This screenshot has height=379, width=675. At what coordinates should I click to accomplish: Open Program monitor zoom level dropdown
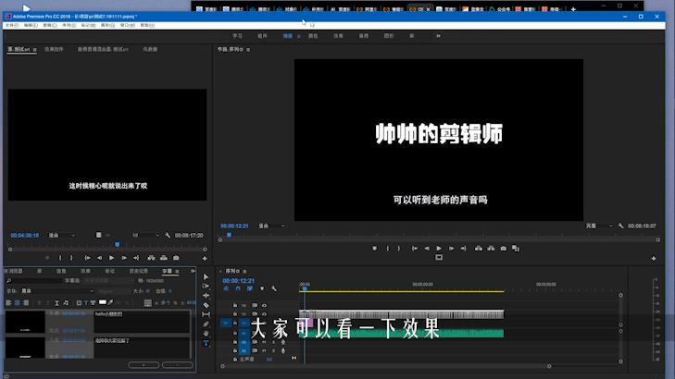point(271,226)
